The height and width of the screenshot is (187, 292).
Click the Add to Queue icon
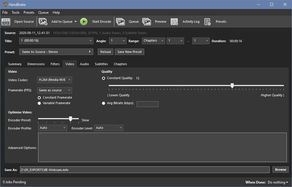[x=43, y=22]
